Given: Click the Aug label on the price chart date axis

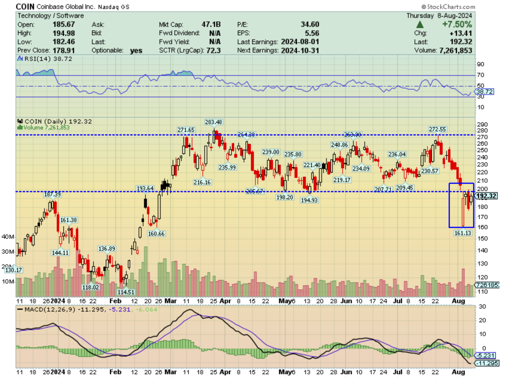Looking at the screenshot, I should (458, 301).
